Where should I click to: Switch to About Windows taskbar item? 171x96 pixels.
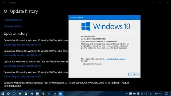coord(61,94)
